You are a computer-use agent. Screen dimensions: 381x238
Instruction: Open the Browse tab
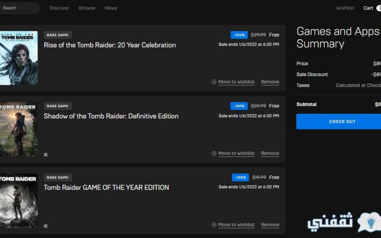coord(87,8)
